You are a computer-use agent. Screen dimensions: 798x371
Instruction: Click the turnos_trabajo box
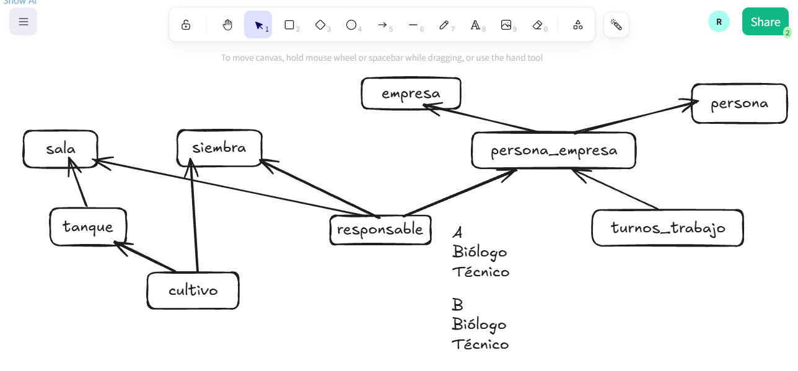coord(667,228)
